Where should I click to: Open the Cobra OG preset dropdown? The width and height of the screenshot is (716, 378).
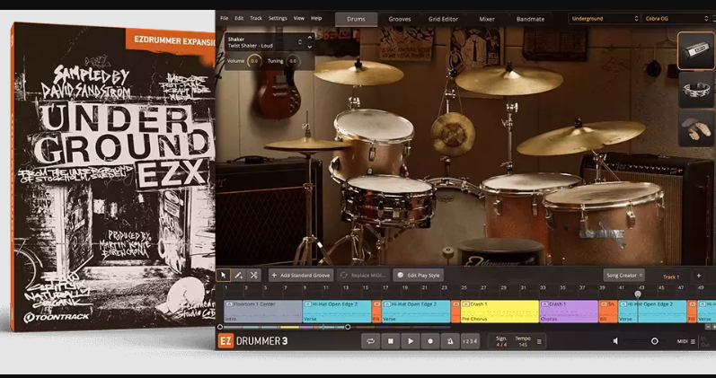tap(676, 19)
